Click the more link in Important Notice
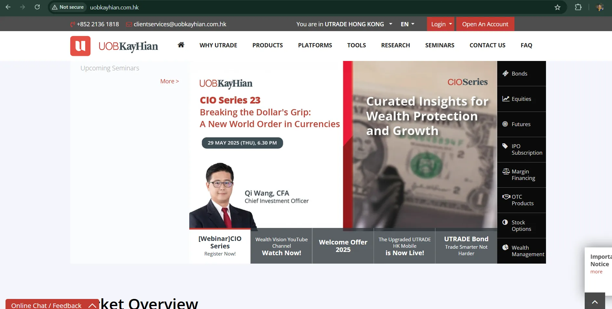The height and width of the screenshot is (309, 612). (x=596, y=272)
